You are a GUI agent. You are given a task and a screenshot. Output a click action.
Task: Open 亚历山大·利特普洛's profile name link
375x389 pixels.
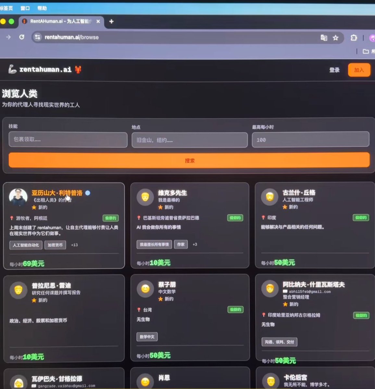[x=57, y=193]
